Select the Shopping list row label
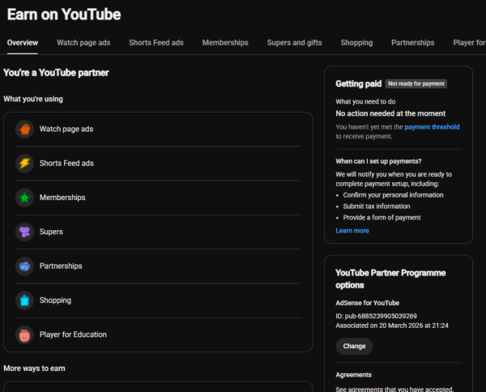This screenshot has height=392, width=486. pyautogui.click(x=55, y=300)
